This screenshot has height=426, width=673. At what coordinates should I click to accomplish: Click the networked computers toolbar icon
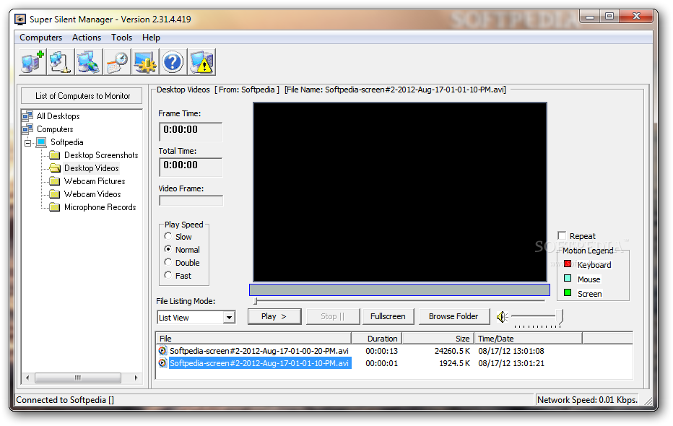pos(61,62)
